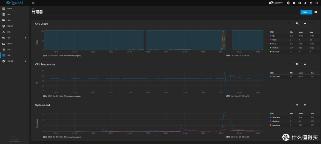The image size is (321, 144).
Task: Click the Nice legend color dot
Action: tap(271, 40)
